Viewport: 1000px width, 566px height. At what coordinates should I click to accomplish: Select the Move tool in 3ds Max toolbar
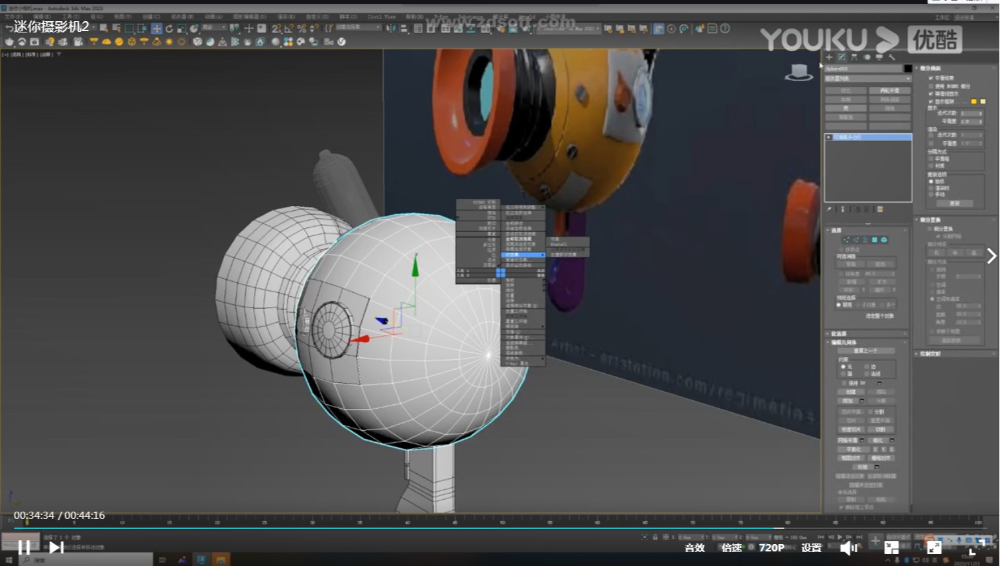[x=157, y=28]
